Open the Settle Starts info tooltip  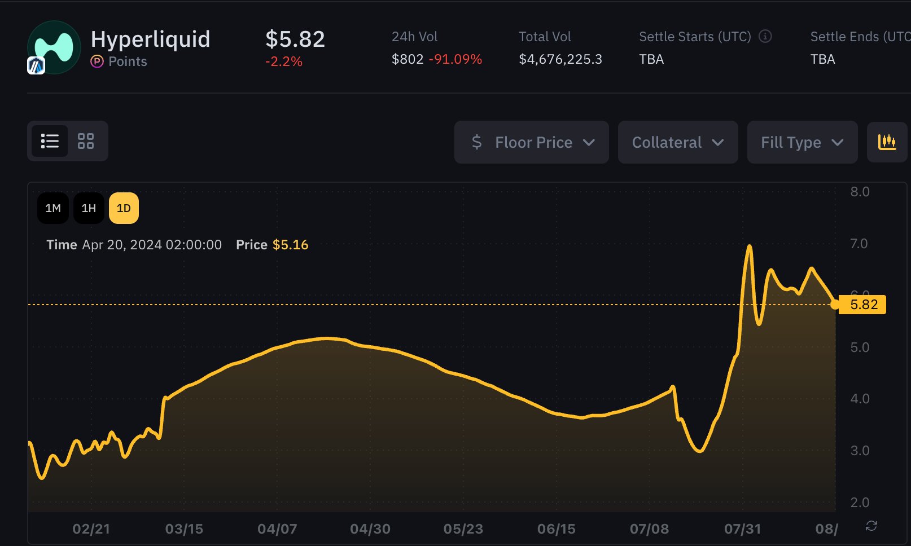(x=765, y=37)
